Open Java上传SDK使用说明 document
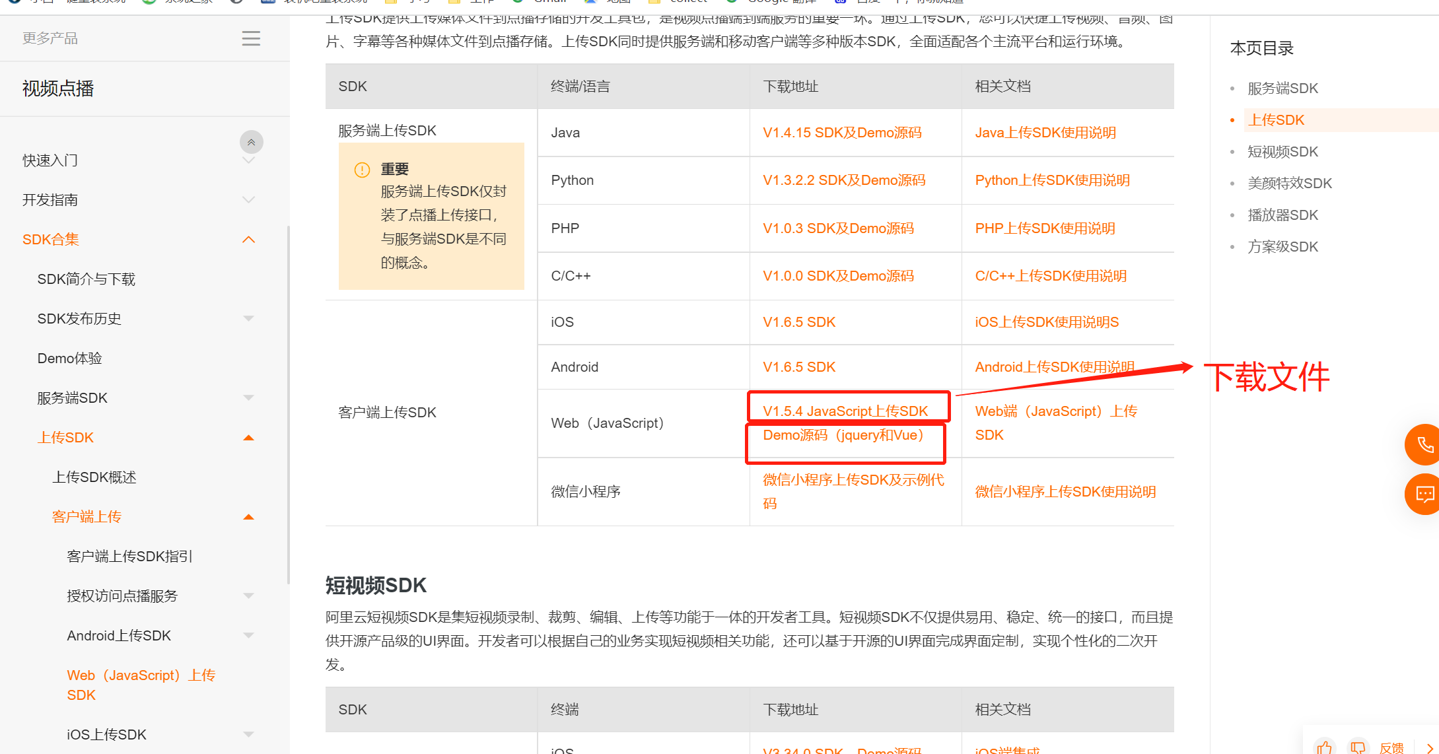The image size is (1439, 754). pyautogui.click(x=1045, y=133)
